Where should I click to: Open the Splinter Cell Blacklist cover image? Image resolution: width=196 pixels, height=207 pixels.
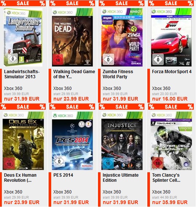pyautogui.click(x=171, y=141)
